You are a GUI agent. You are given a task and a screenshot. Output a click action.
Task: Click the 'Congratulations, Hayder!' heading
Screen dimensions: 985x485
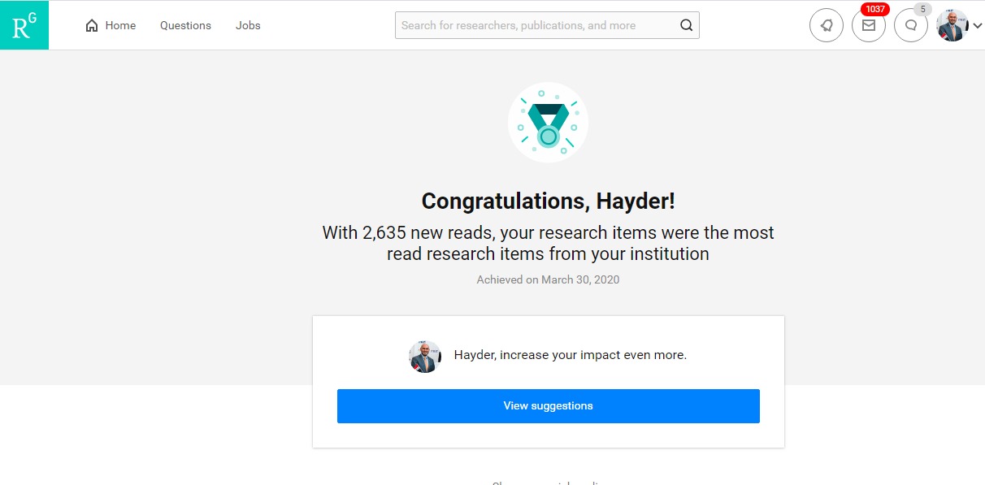click(x=549, y=201)
